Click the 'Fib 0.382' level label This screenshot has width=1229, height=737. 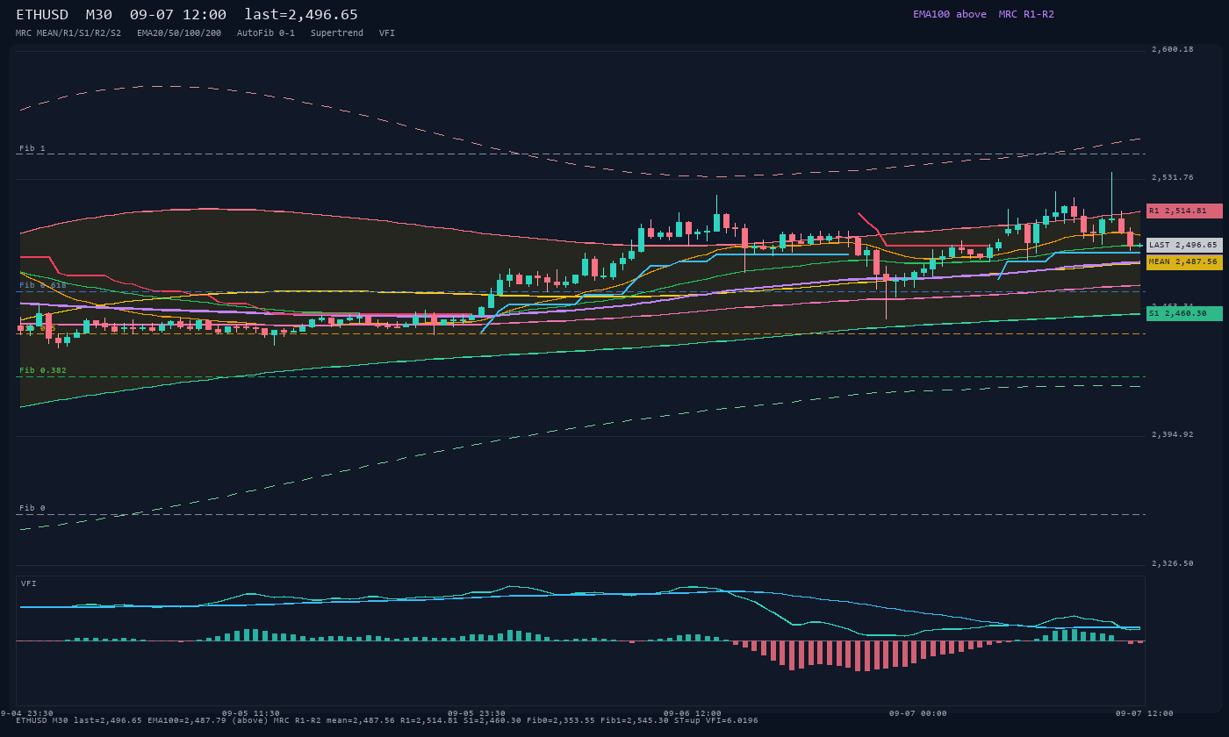[x=43, y=370]
